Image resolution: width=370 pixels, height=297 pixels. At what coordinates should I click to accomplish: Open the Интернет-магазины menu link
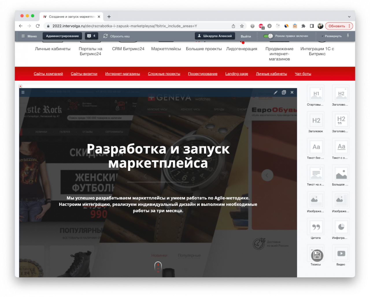pyautogui.click(x=123, y=74)
